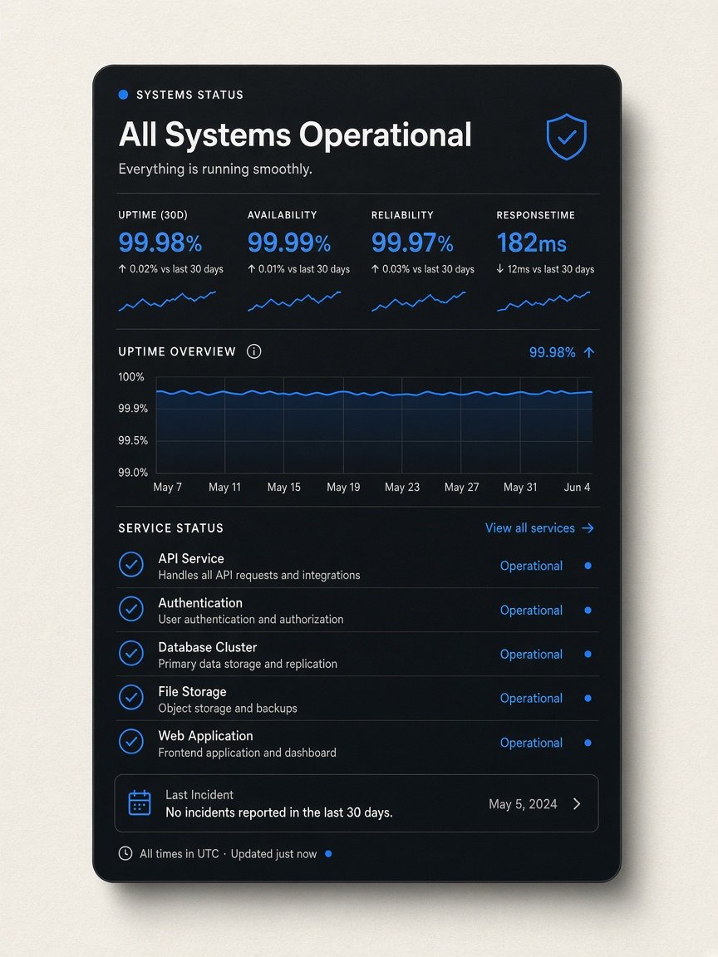Click the status dot for File Storage
Image resolution: width=718 pixels, height=957 pixels.
[x=588, y=698]
